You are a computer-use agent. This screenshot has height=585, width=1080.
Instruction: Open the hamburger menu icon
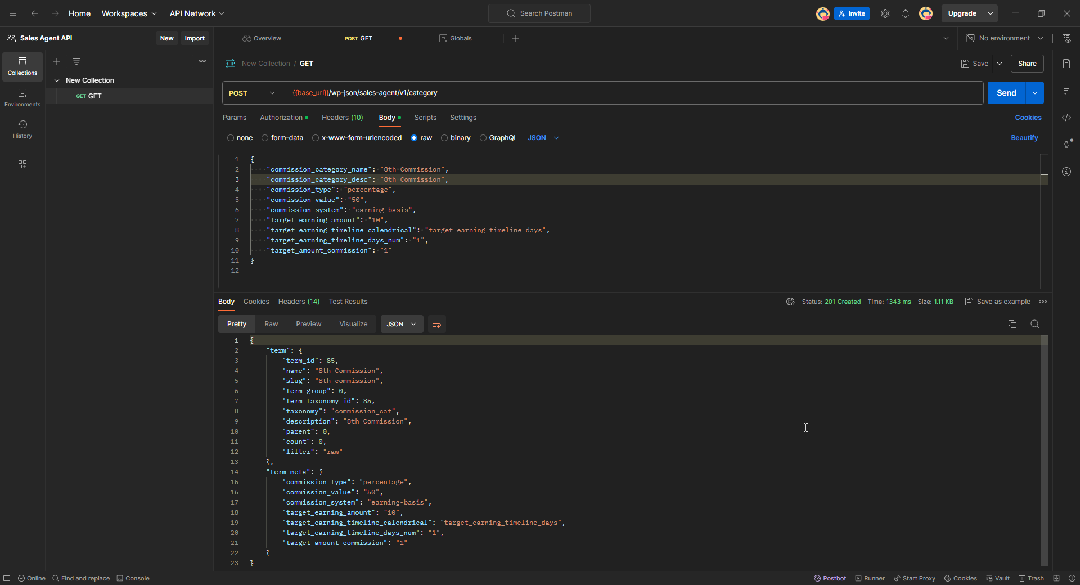point(13,13)
